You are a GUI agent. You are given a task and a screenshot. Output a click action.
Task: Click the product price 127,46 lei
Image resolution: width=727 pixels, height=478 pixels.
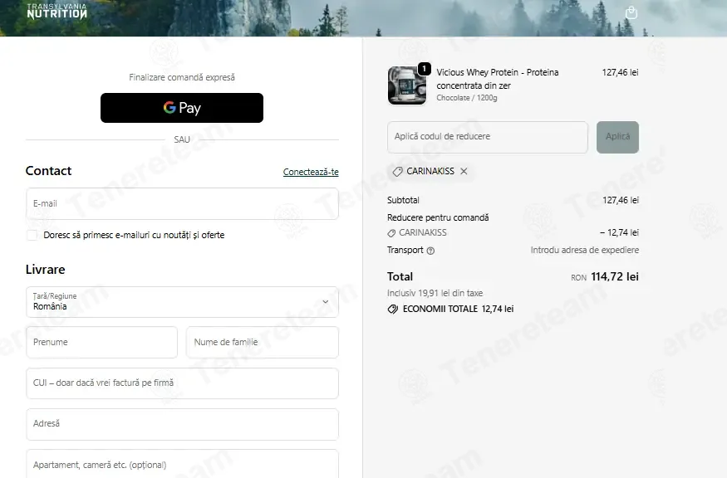click(x=621, y=72)
